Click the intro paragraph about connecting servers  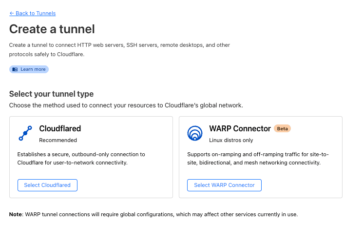tap(119, 49)
